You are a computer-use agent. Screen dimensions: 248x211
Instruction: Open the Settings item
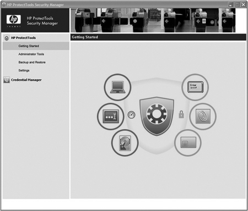coord(24,70)
